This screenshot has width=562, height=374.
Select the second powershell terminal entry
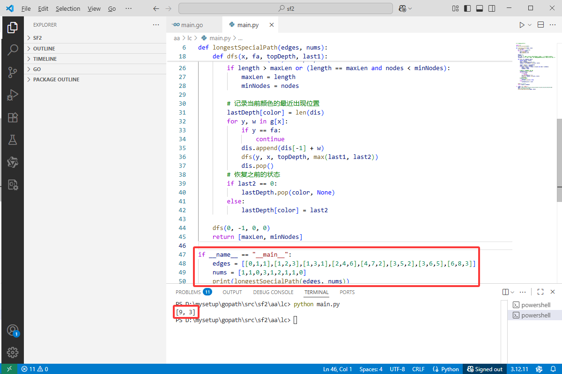533,316
